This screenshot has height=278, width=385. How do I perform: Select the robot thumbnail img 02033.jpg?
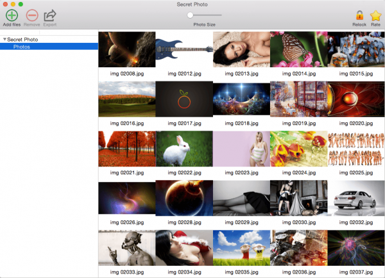(x=127, y=248)
